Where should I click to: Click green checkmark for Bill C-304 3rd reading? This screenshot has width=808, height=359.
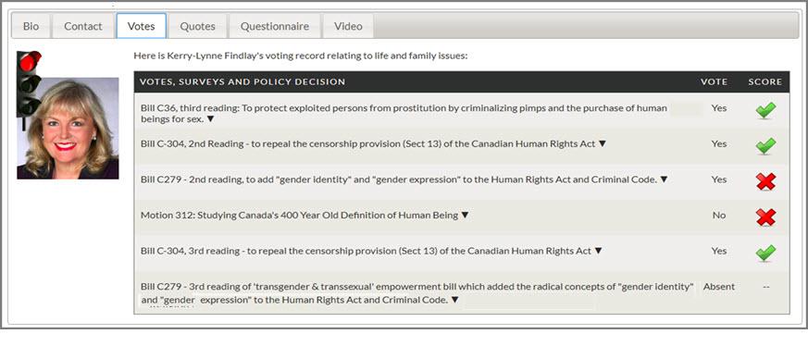(765, 253)
